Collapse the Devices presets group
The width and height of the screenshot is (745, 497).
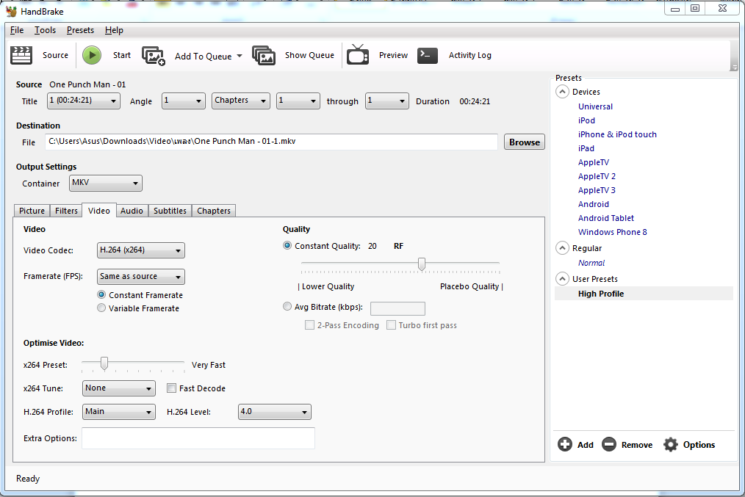[x=563, y=92]
